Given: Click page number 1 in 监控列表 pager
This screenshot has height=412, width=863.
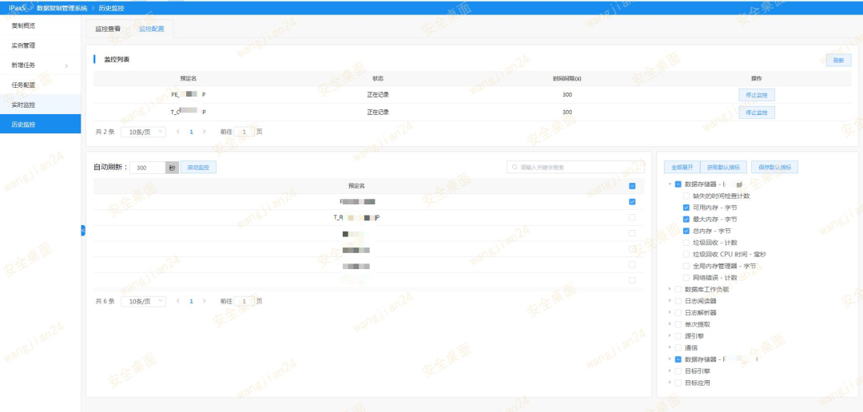Looking at the screenshot, I should (x=191, y=132).
